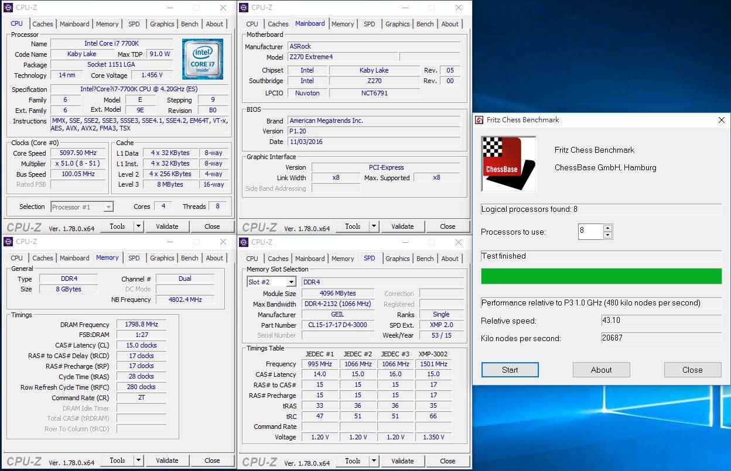This screenshot has height=471, width=731.
Task: Click the motherboard model Z270 Extreme4
Action: click(343, 57)
